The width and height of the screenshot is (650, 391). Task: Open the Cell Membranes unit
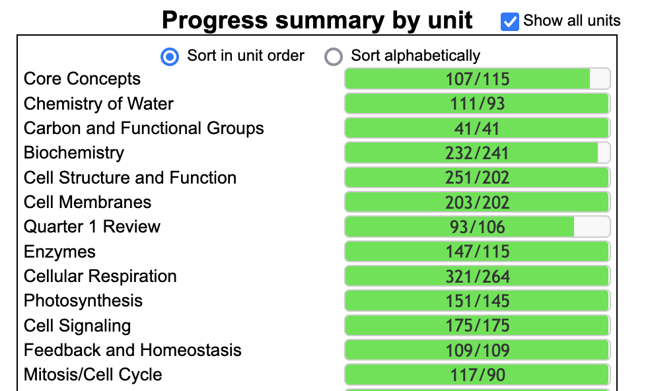click(x=87, y=202)
